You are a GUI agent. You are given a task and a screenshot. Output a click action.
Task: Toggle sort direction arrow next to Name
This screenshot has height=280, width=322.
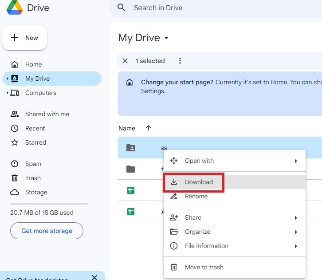click(149, 128)
